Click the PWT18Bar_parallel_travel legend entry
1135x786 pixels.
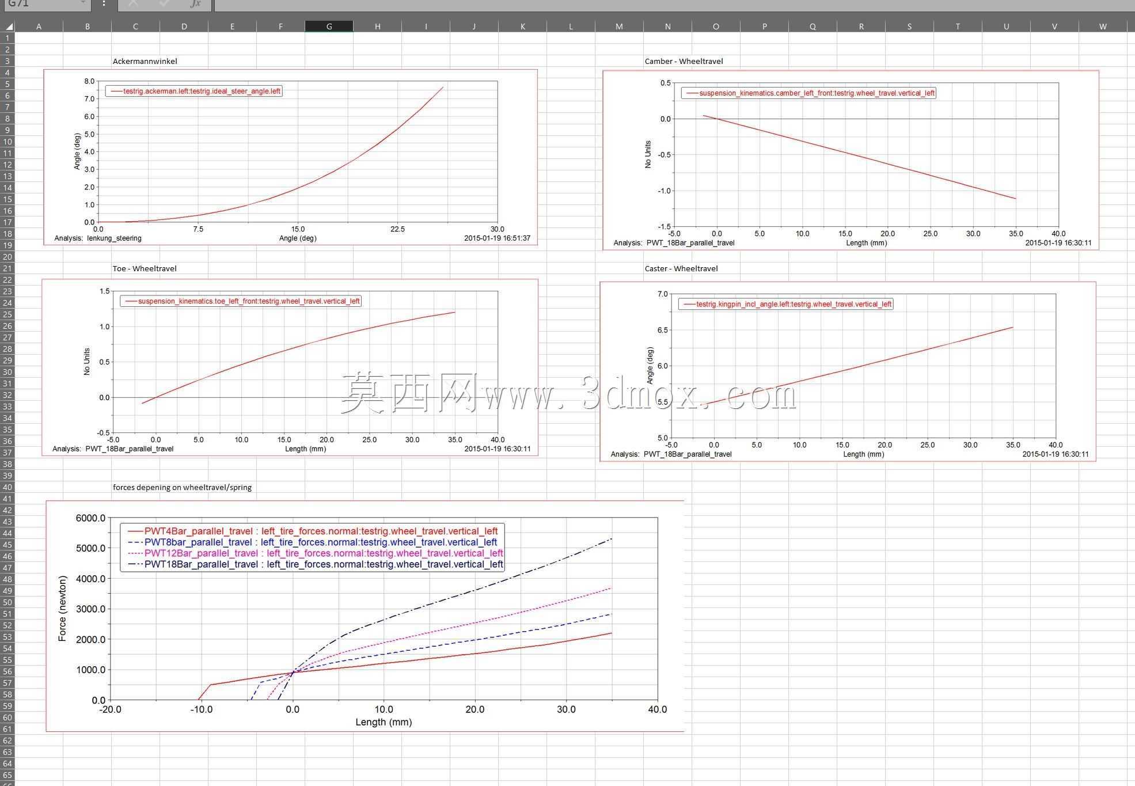pyautogui.click(x=315, y=564)
